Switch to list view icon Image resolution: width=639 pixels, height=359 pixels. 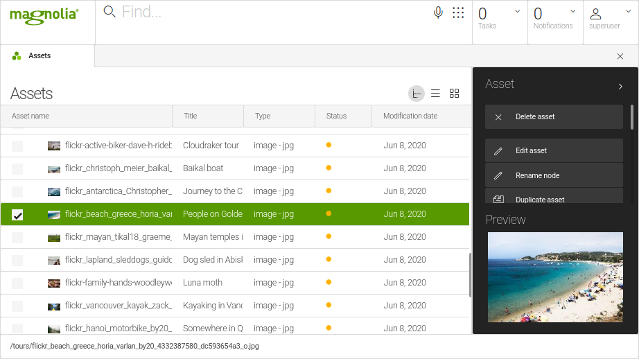pos(436,94)
